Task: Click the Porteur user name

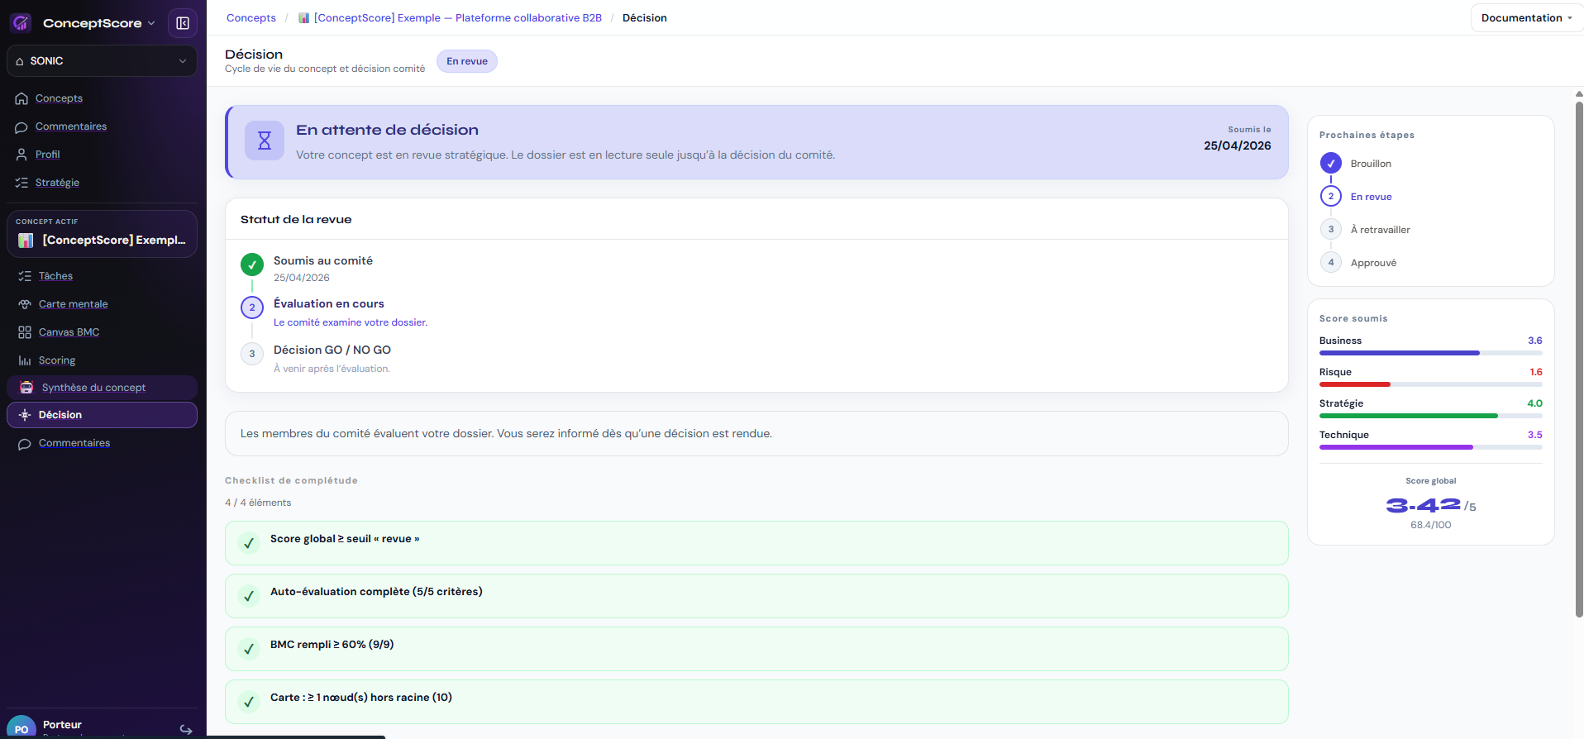Action: (x=63, y=725)
